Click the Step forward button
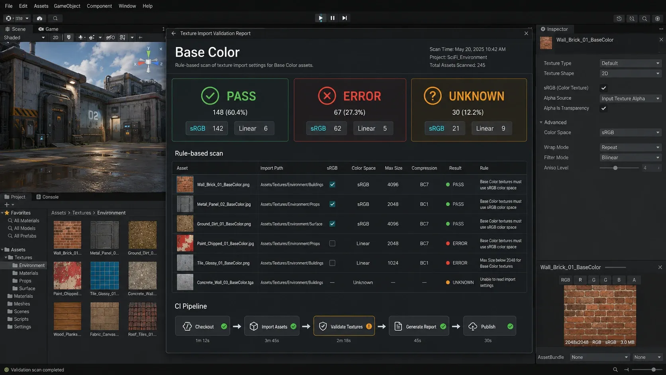Viewport: 666px width, 375px height. pos(345,18)
